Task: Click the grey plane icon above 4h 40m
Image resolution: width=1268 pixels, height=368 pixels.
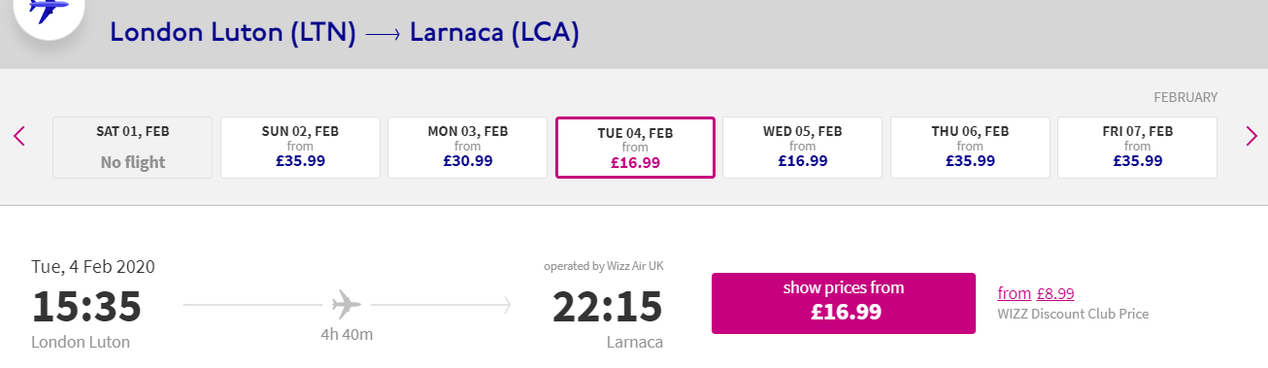Action: 346,305
